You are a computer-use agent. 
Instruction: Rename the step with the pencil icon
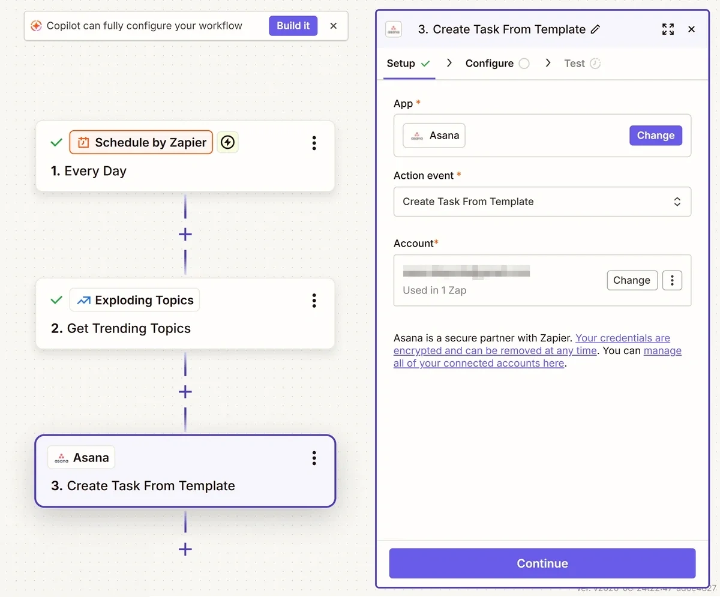(595, 29)
